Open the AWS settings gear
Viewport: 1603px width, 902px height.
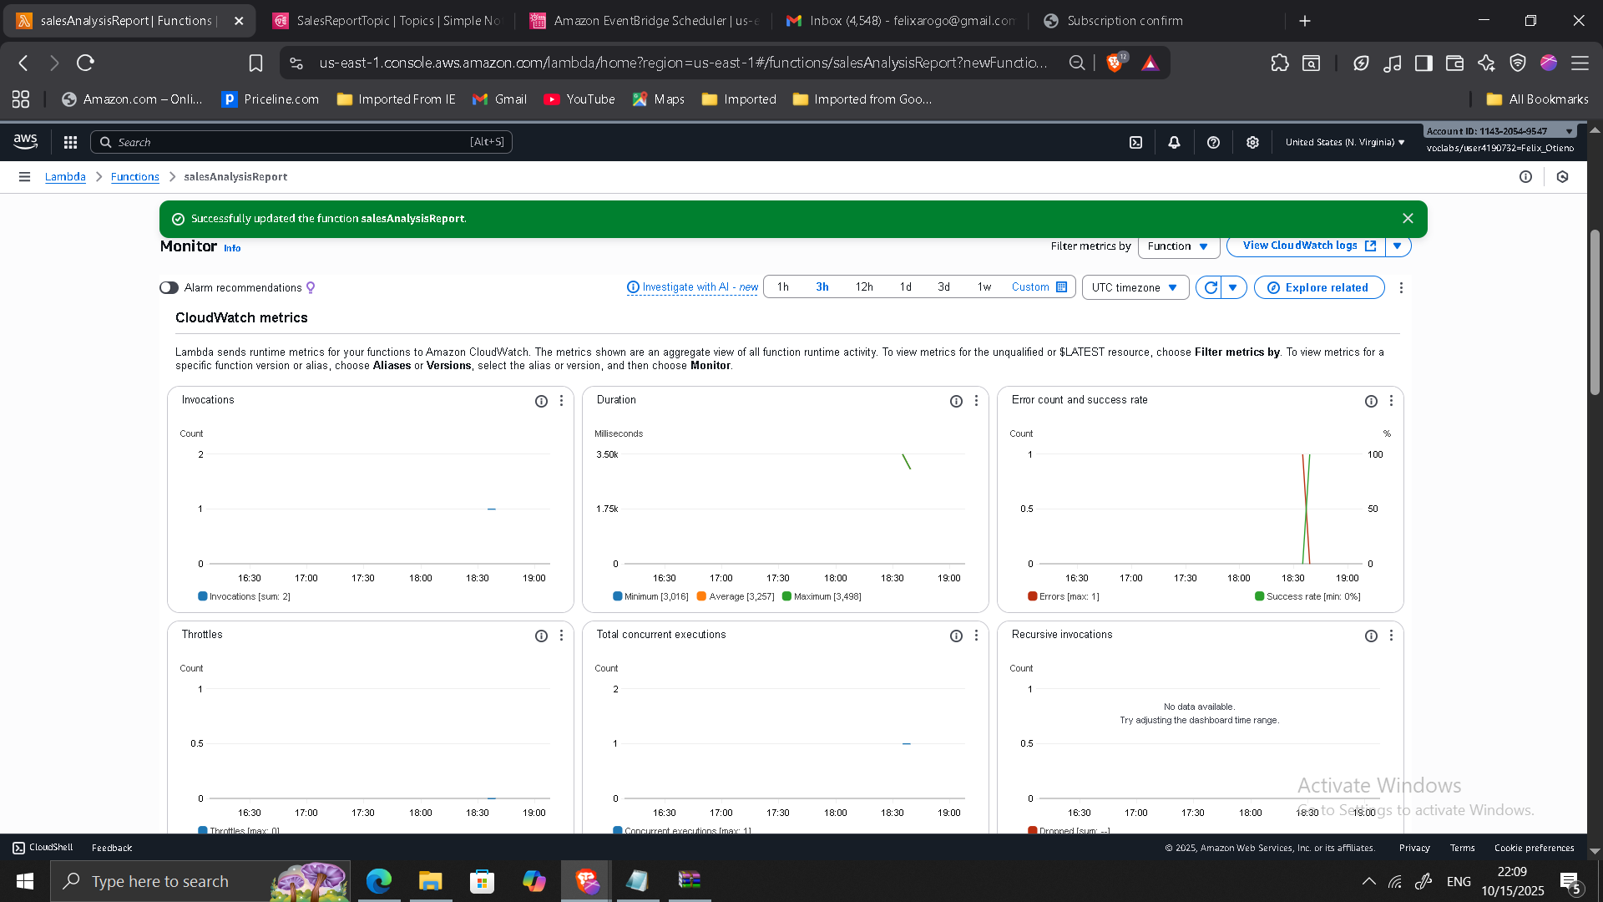pos(1252,142)
